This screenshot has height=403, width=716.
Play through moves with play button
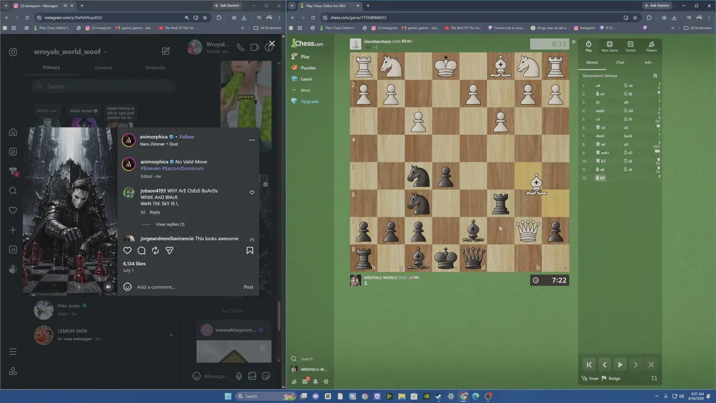coord(620,365)
